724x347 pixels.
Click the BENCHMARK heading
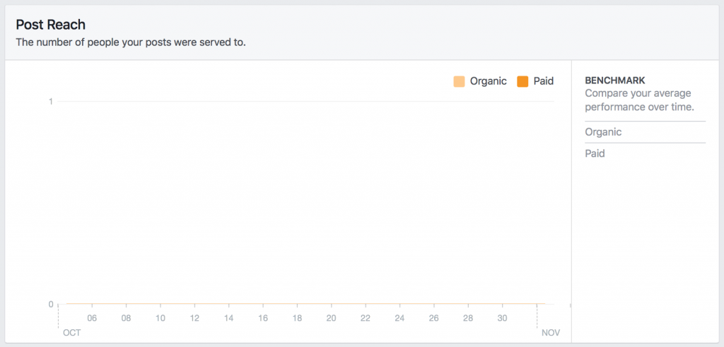tap(615, 81)
